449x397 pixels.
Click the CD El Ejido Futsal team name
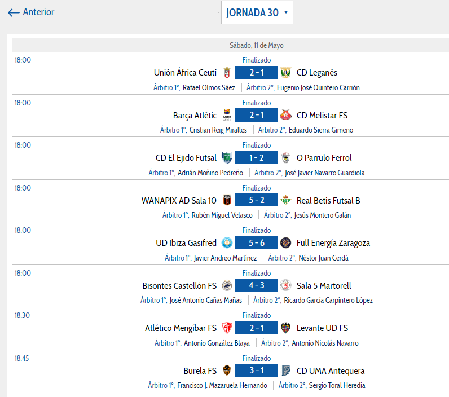tap(186, 158)
